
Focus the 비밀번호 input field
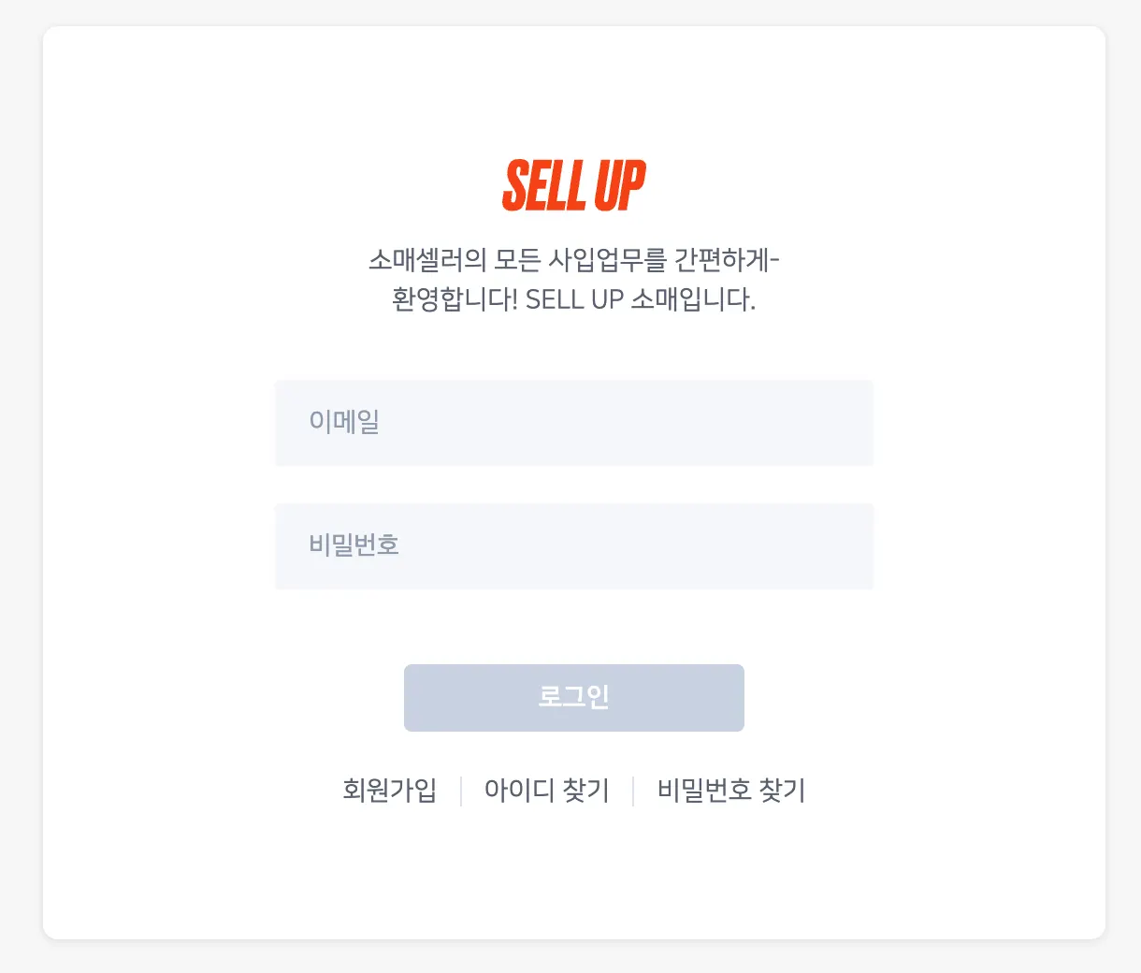tap(573, 546)
